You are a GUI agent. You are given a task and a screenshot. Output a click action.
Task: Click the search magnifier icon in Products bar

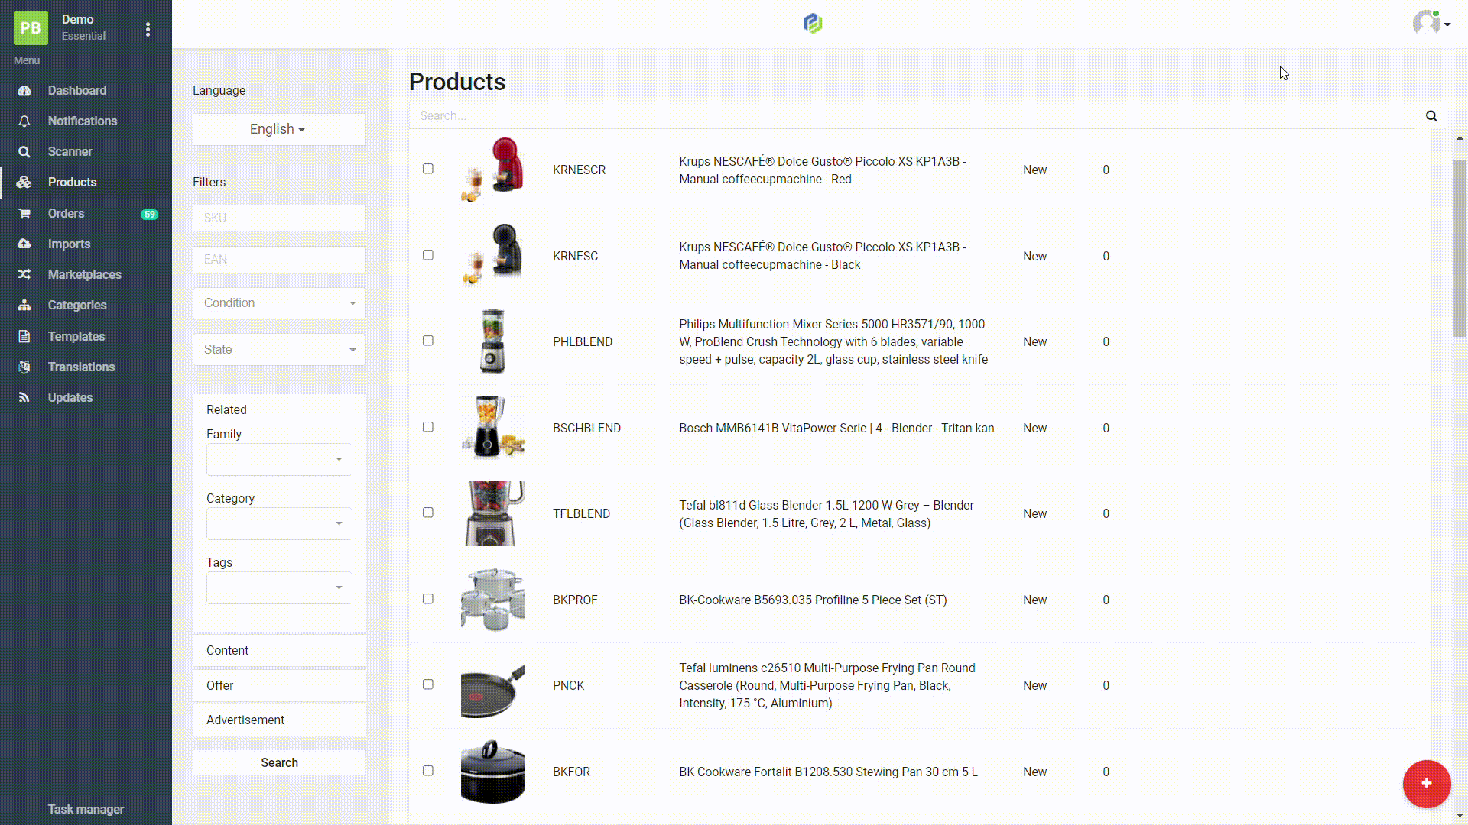coord(1431,116)
